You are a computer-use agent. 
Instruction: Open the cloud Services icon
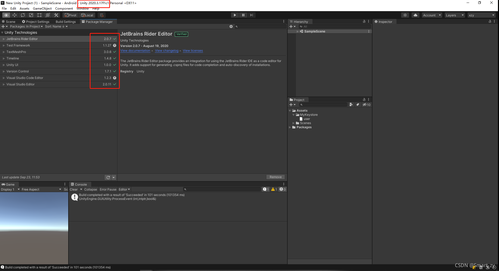(x=415, y=15)
